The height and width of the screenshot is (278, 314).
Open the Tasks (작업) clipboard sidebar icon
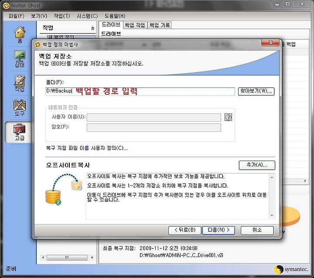pos(20,83)
